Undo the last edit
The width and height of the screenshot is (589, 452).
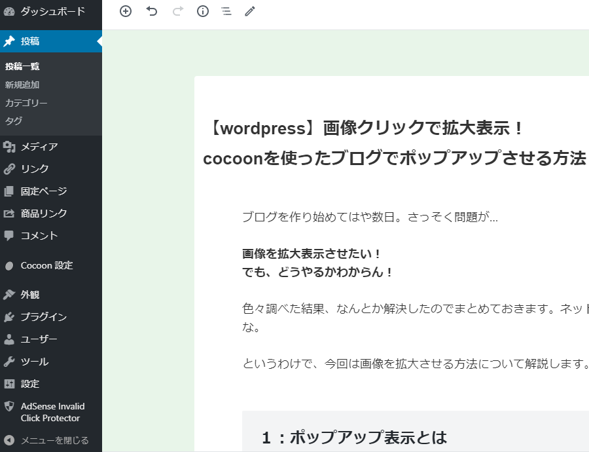click(x=151, y=11)
